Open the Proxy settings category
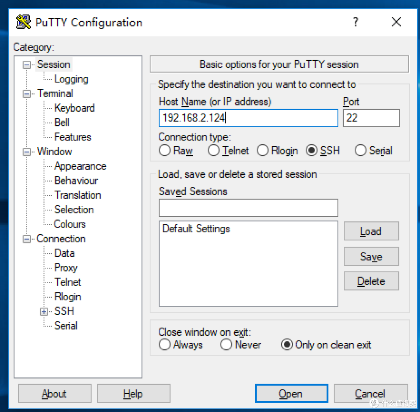The image size is (420, 412). pos(66,268)
